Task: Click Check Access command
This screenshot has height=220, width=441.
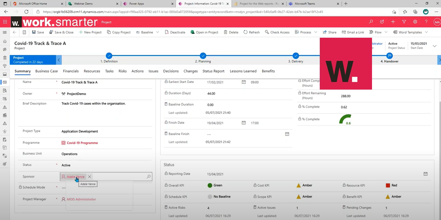Action: (277, 32)
